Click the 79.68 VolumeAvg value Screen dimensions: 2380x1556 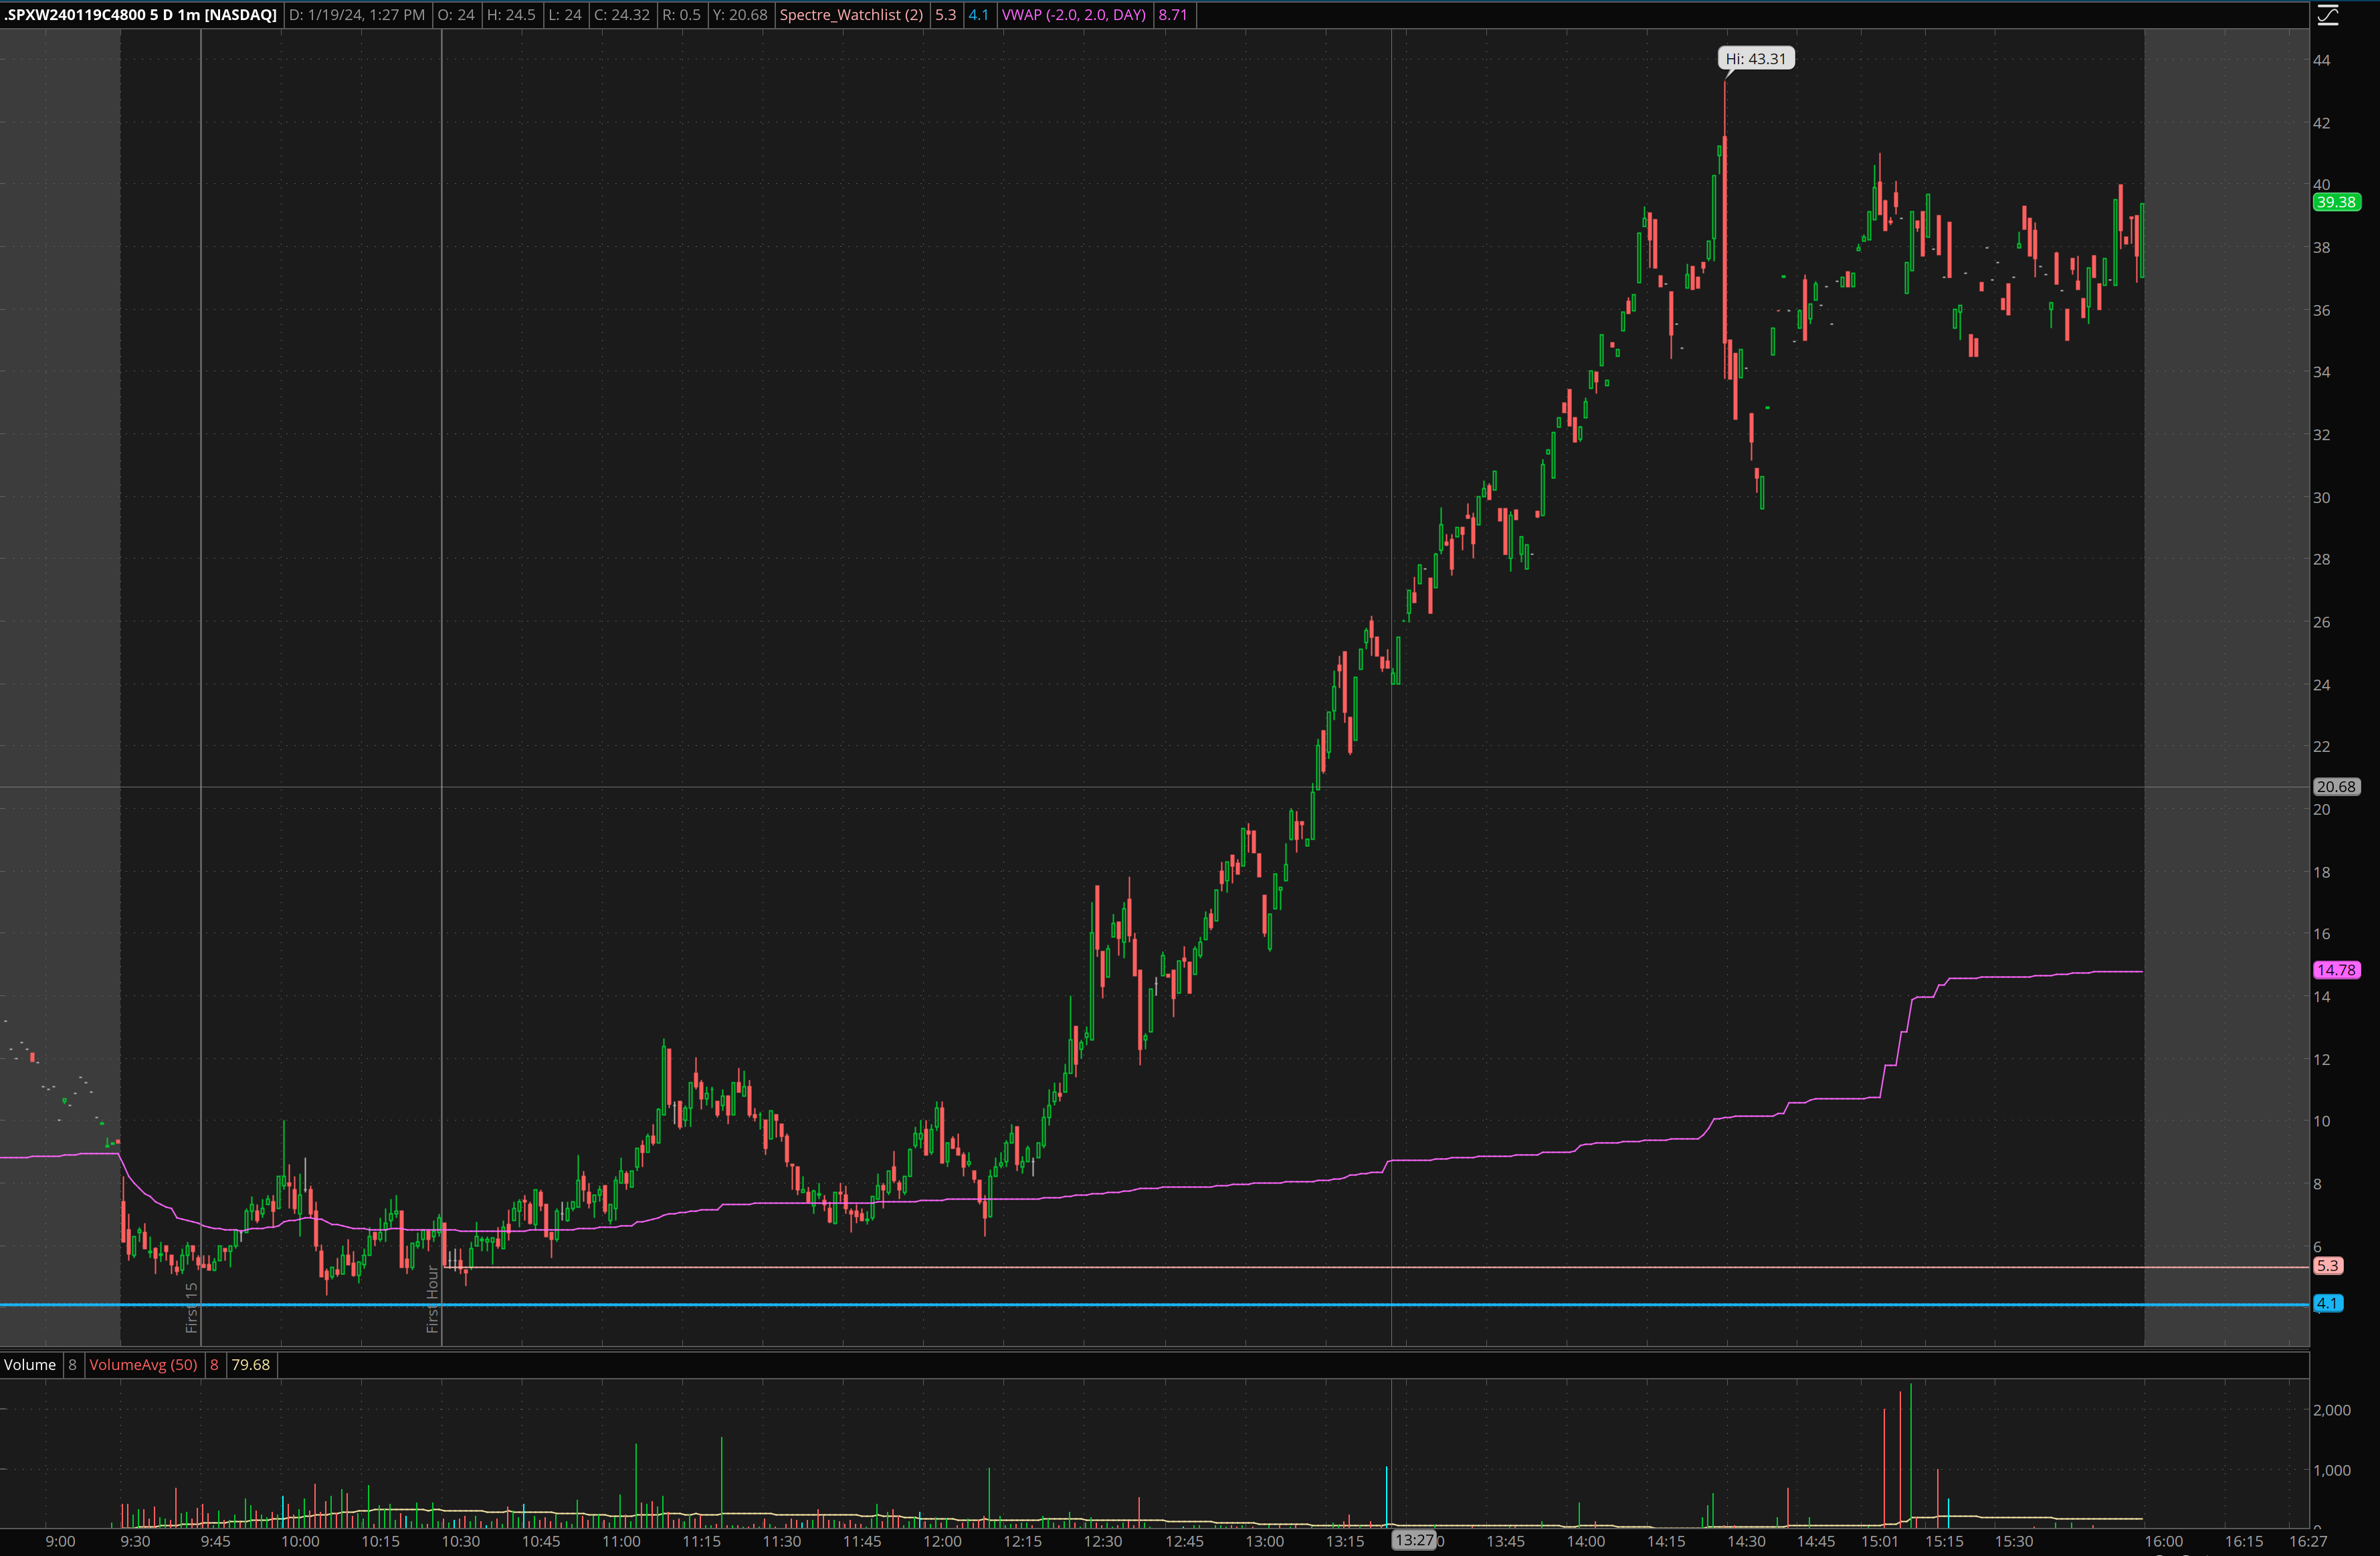(x=250, y=1365)
